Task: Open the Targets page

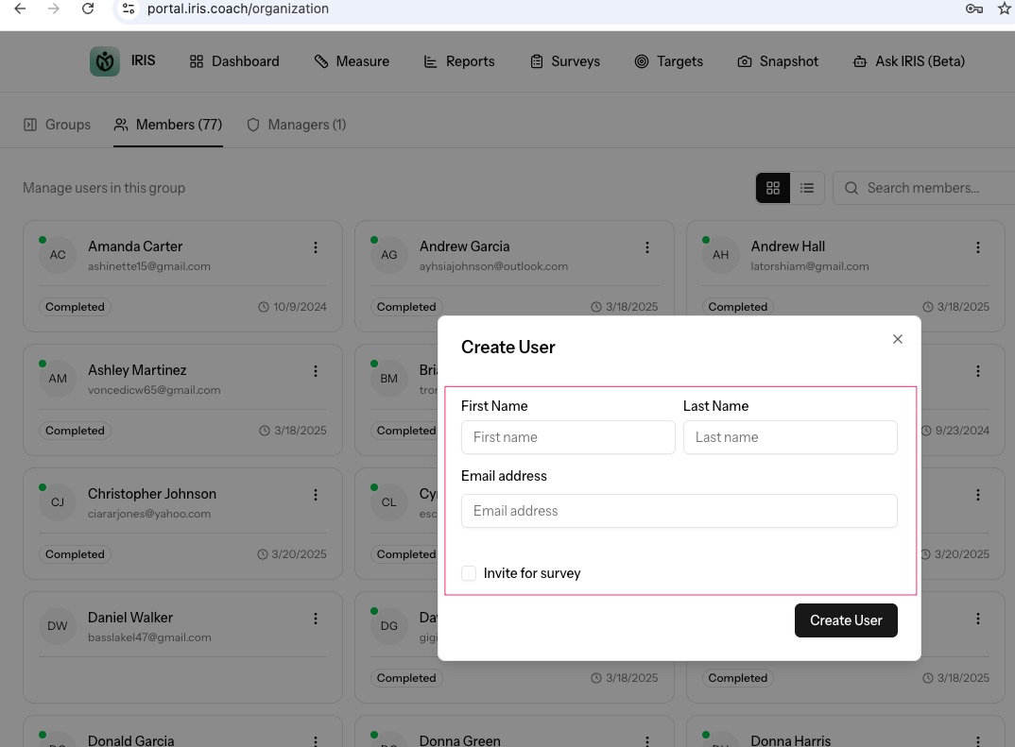Action: tap(669, 61)
